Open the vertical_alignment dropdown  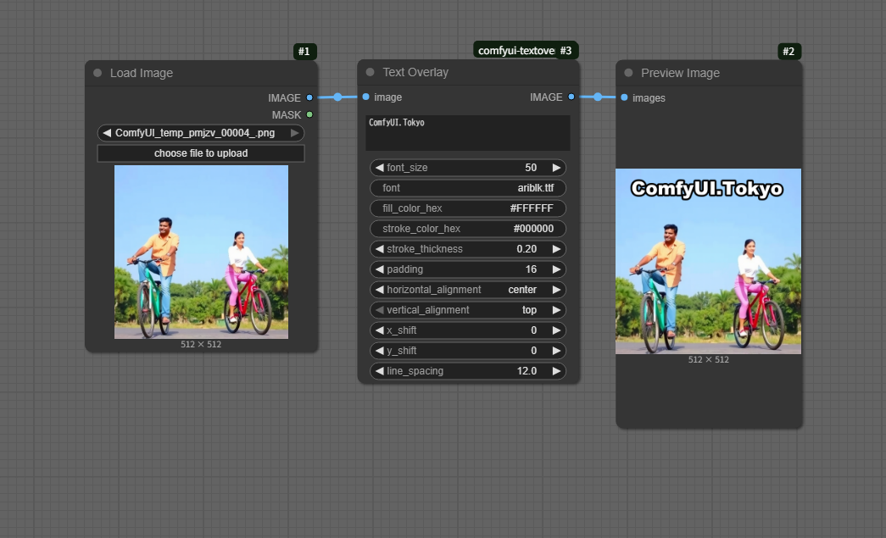point(468,310)
